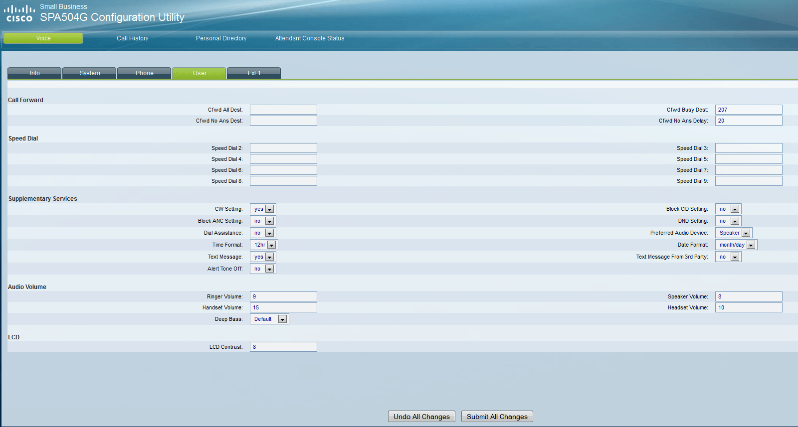This screenshot has height=427, width=798.
Task: Open the DND Setting dropdown
Action: coord(728,221)
